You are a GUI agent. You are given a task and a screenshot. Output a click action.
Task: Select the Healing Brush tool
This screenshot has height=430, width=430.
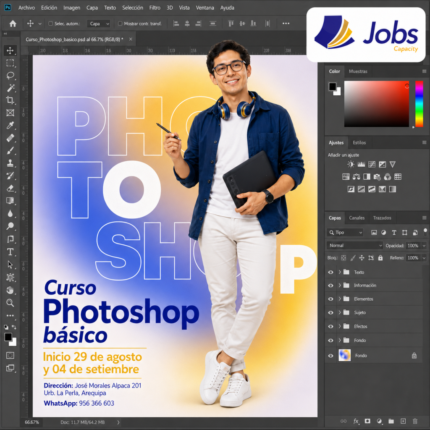click(10, 138)
